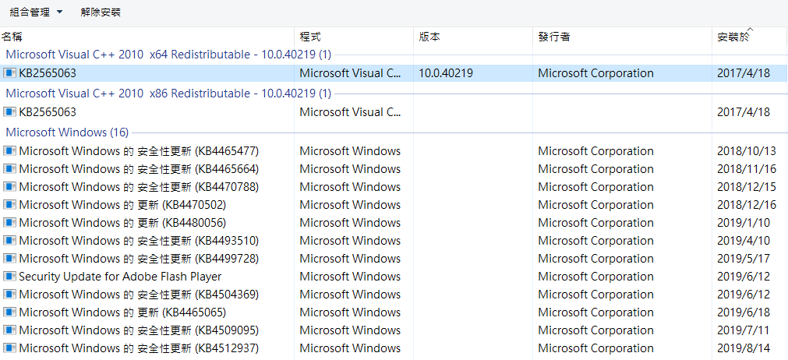This screenshot has height=360, width=788.
Task: Click the icon next to update KB4480056
Action: click(9, 223)
